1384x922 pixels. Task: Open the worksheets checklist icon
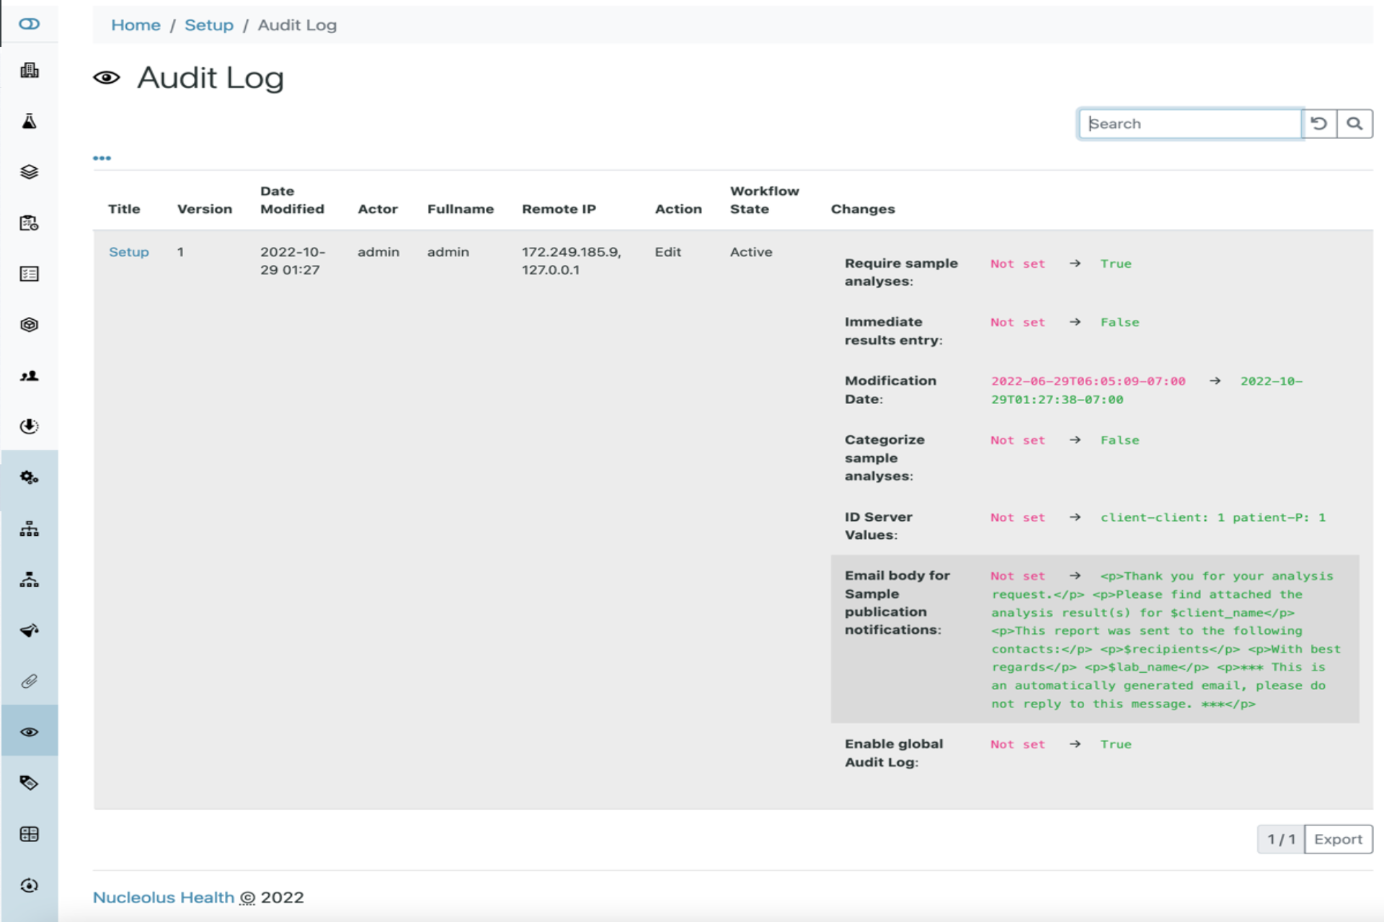pos(29,274)
